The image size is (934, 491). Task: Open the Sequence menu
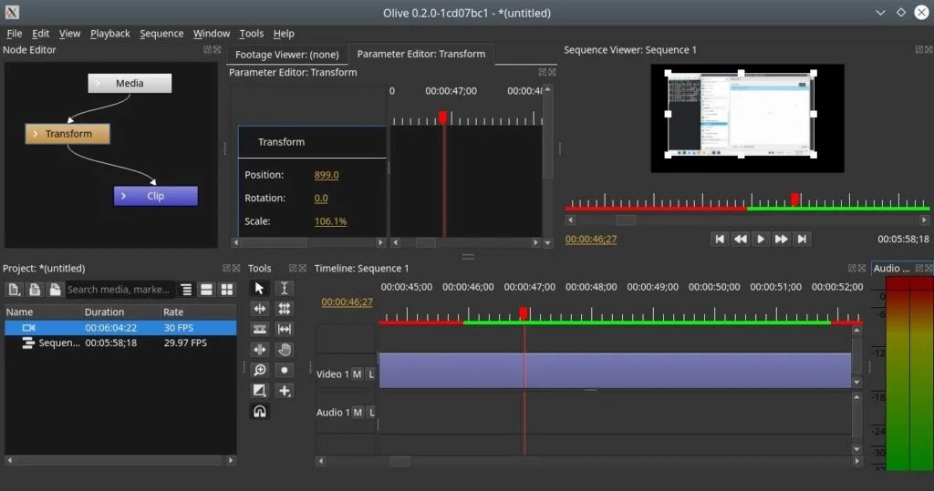161,34
